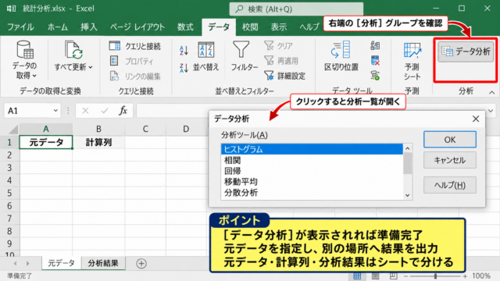The height and width of the screenshot is (281, 500).
Task: Click the select all corner triangle
Action: tap(13, 130)
